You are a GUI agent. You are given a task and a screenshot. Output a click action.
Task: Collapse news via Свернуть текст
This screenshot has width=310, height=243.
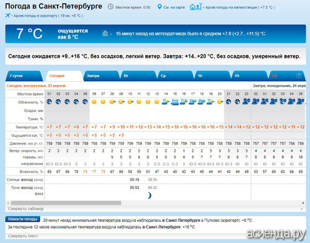(23, 236)
